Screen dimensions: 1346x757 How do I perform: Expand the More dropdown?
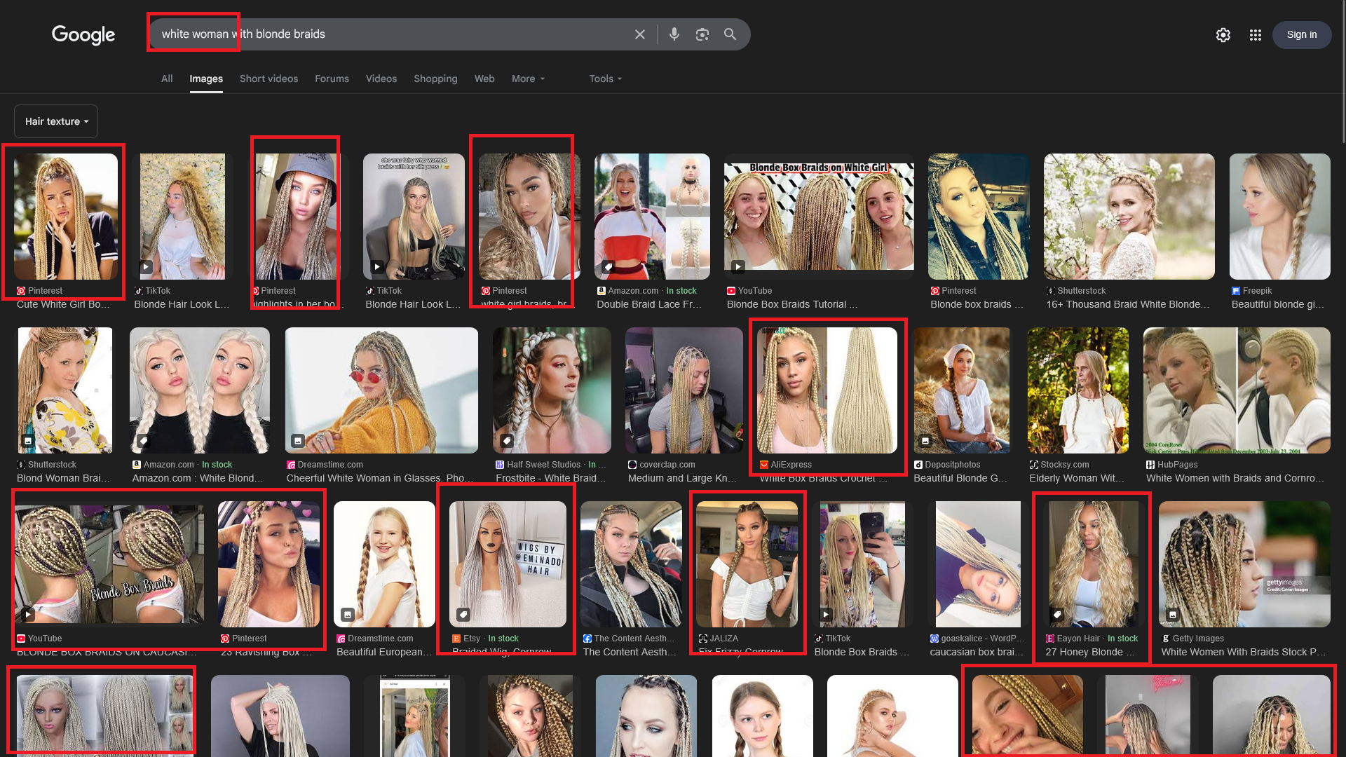[528, 79]
